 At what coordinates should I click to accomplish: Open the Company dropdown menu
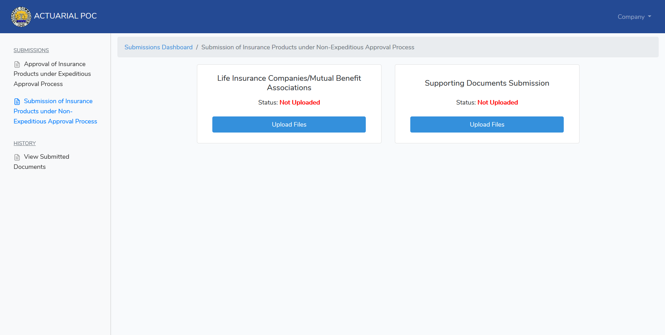tap(634, 17)
